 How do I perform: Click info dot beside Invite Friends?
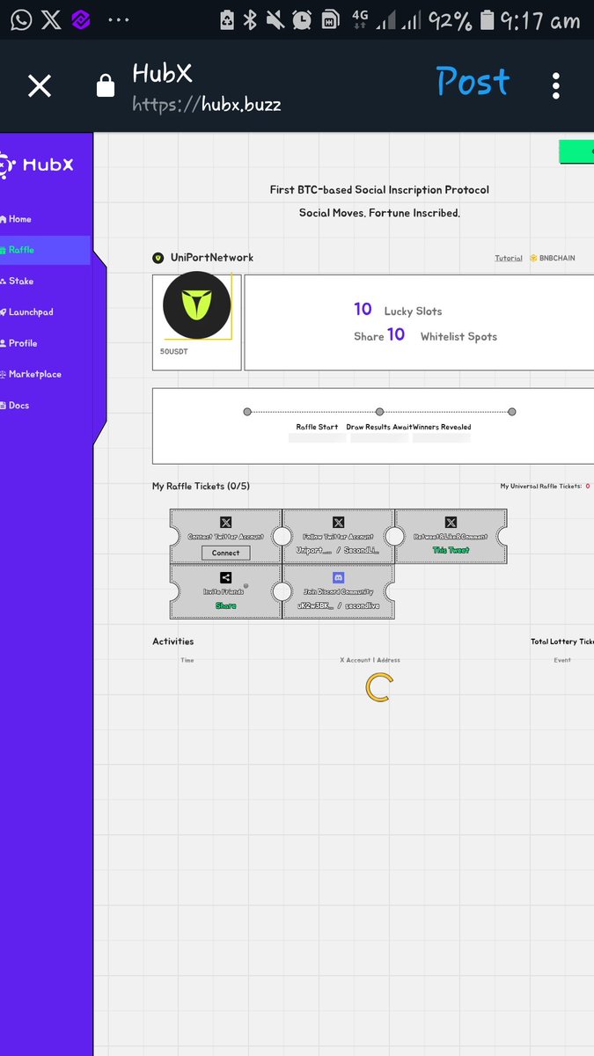(246, 586)
